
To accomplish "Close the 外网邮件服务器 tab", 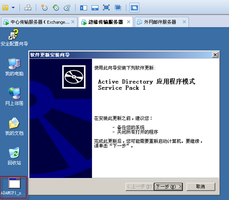I will coord(184,22).
